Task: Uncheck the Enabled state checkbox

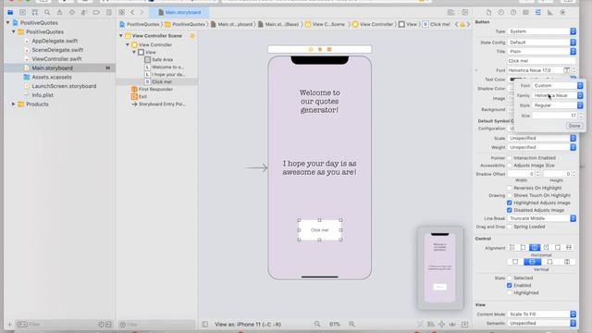Action: 510,286
